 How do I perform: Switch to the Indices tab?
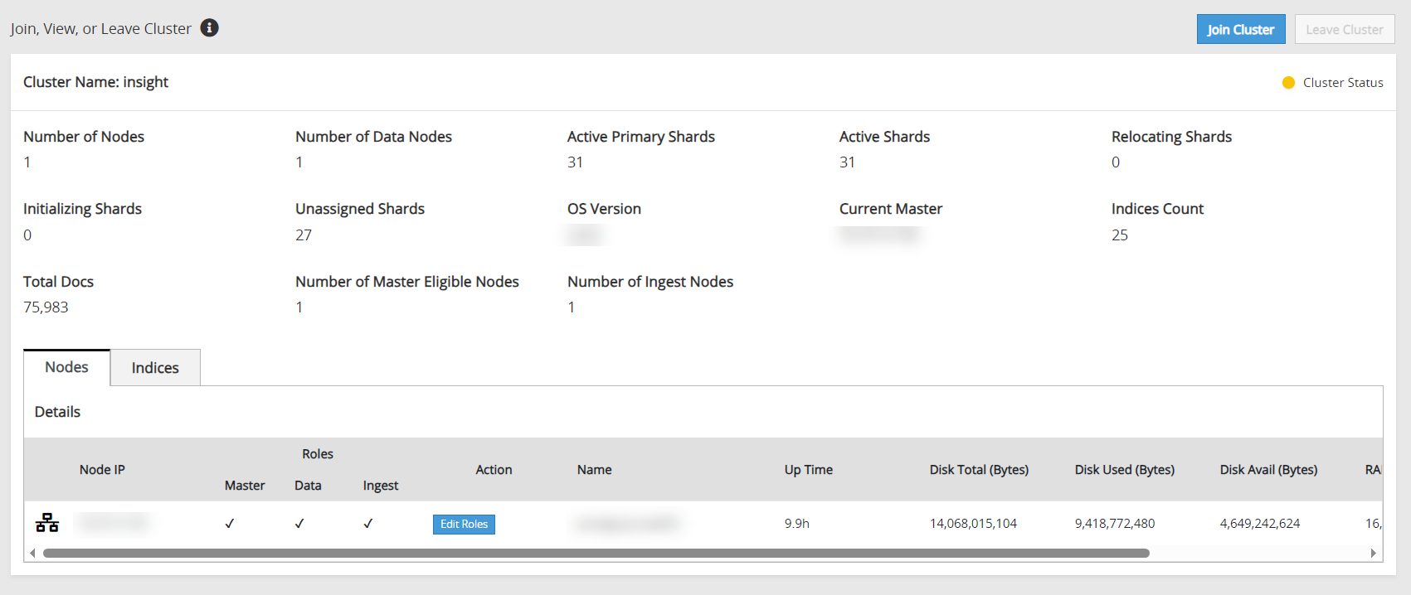pyautogui.click(x=155, y=368)
